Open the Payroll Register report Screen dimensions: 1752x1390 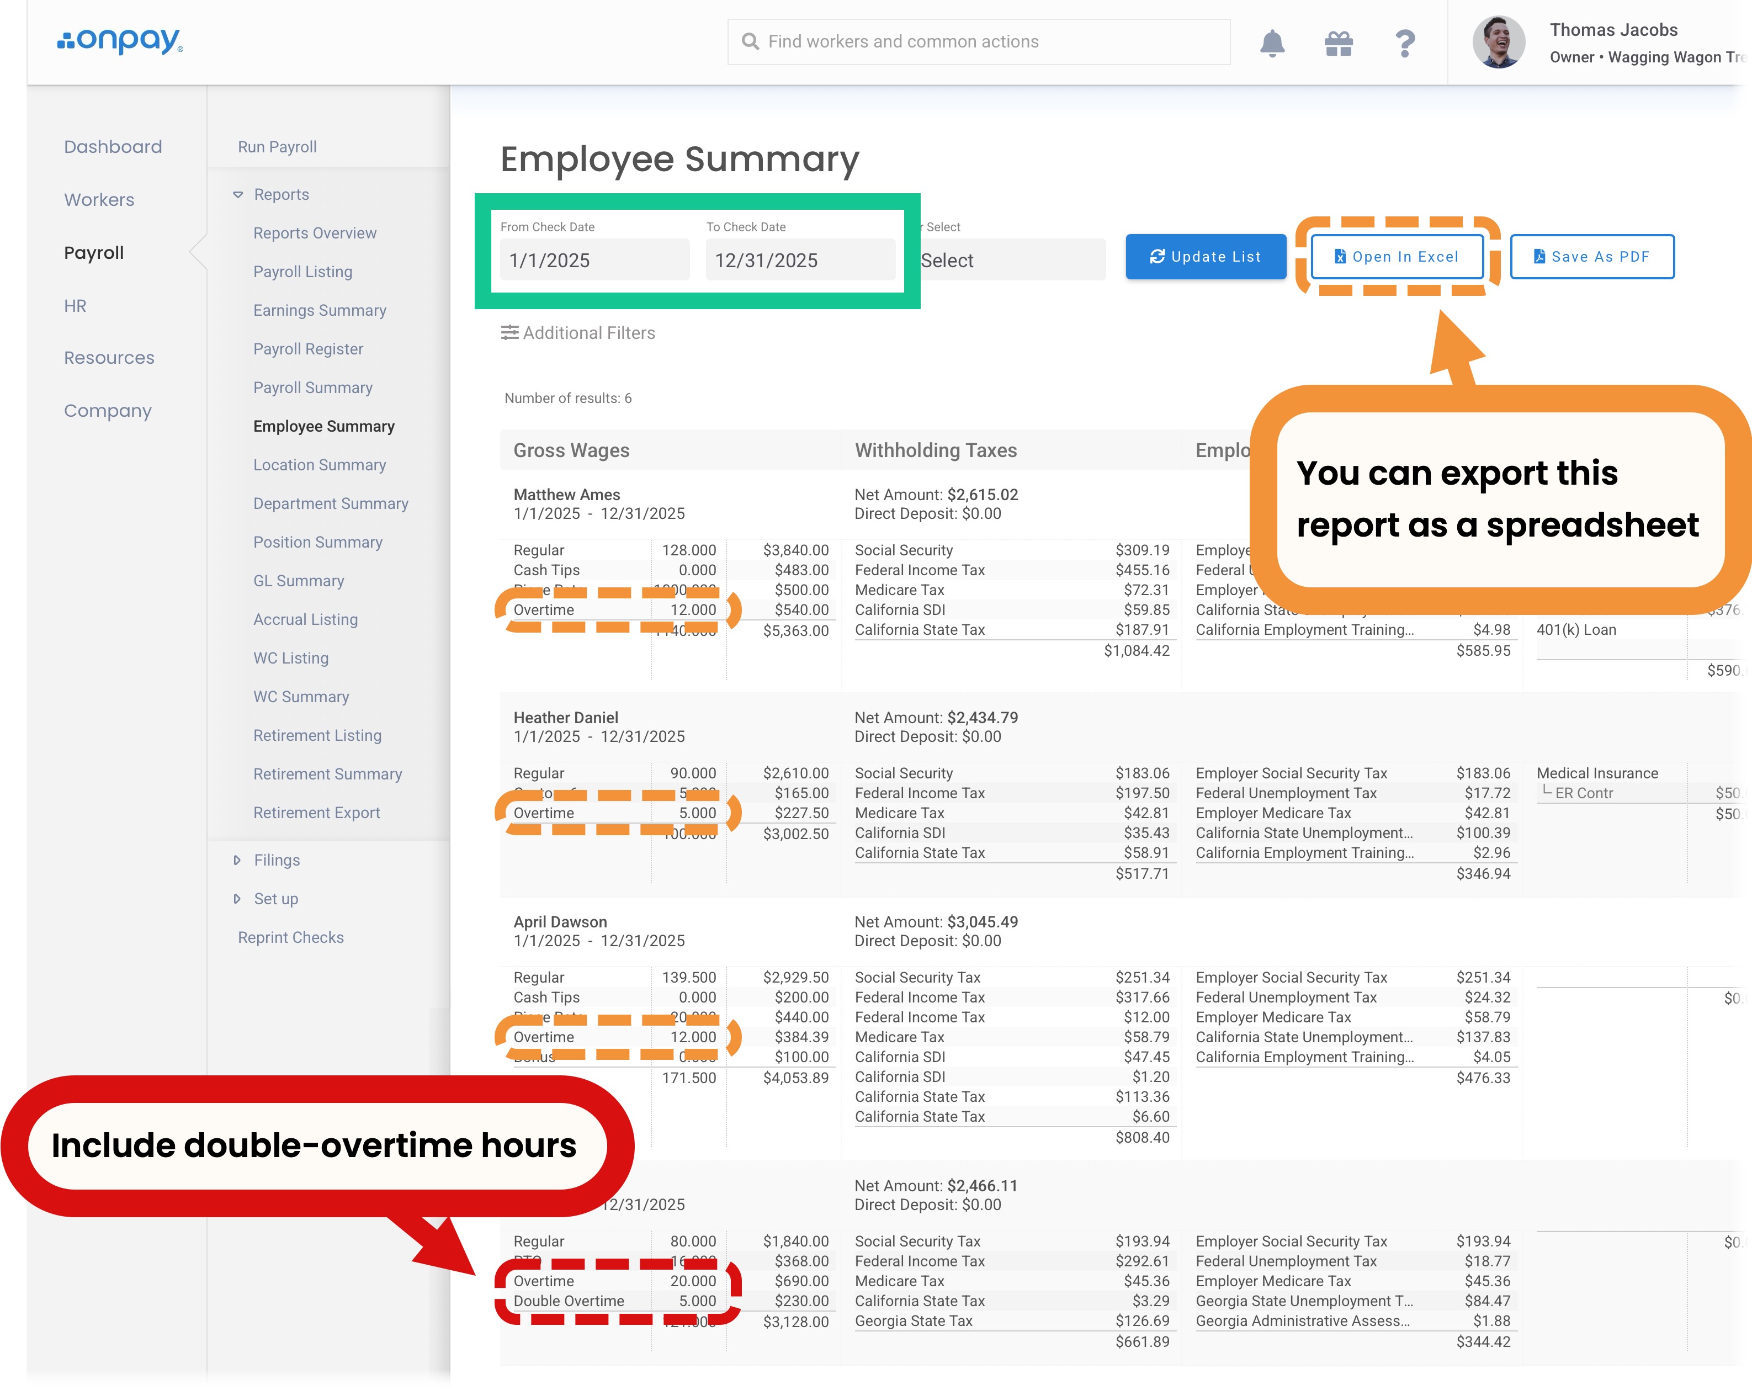point(308,349)
